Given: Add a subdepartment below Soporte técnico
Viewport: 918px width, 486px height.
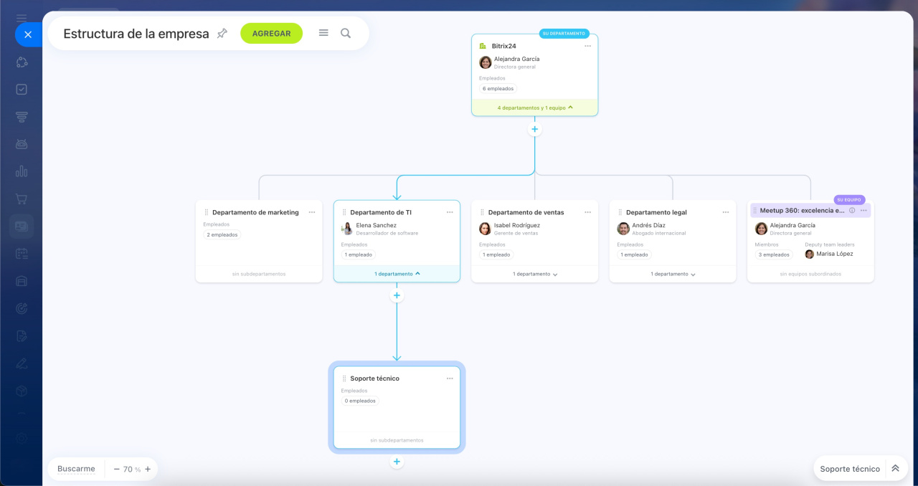Looking at the screenshot, I should pos(397,462).
